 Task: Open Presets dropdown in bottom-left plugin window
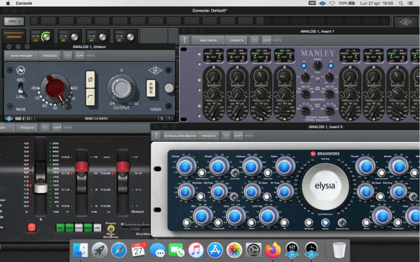[x=27, y=128]
